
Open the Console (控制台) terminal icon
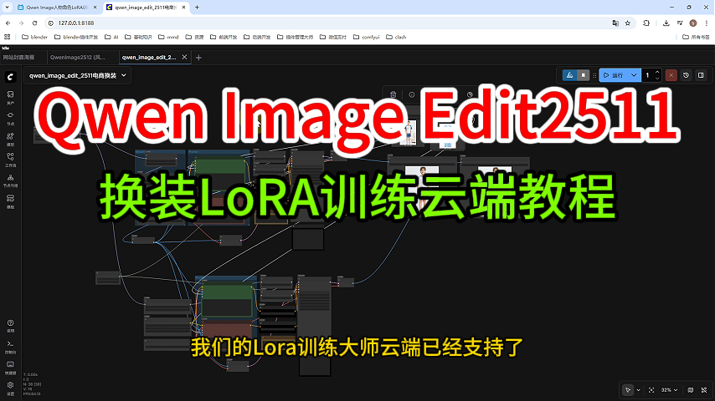(x=10, y=347)
